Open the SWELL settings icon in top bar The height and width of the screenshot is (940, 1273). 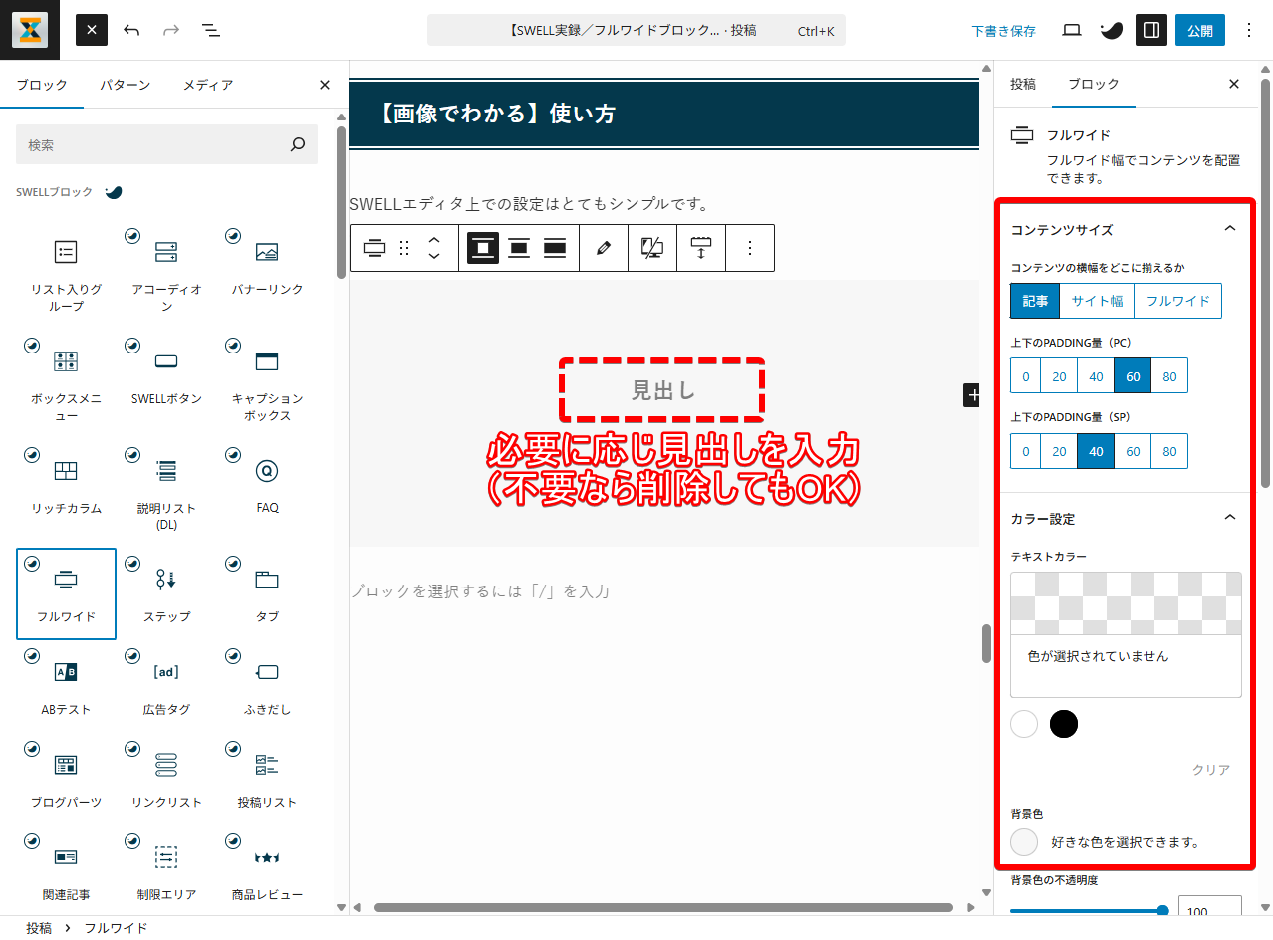point(1111,30)
